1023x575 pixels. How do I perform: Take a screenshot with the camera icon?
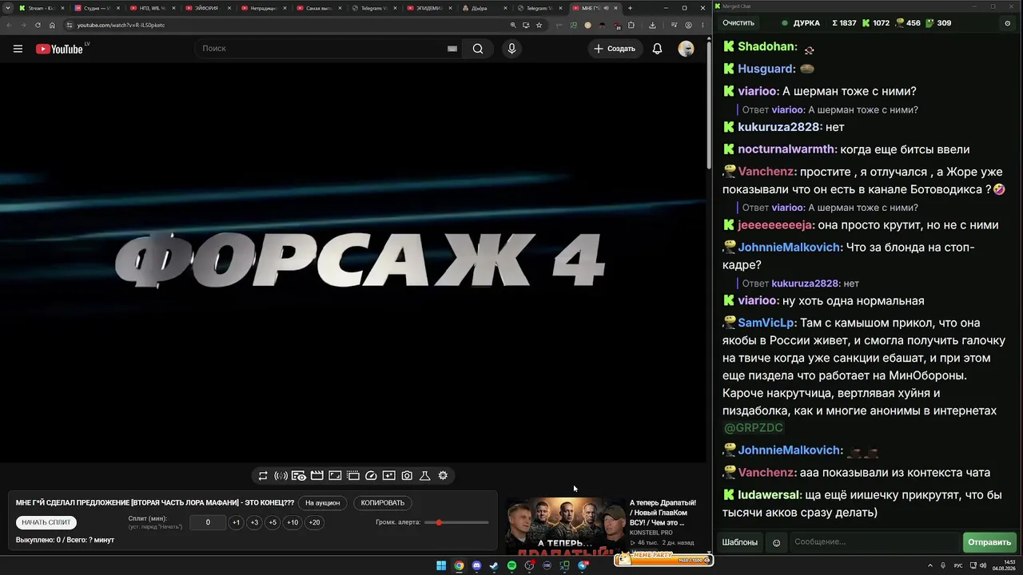(x=407, y=476)
